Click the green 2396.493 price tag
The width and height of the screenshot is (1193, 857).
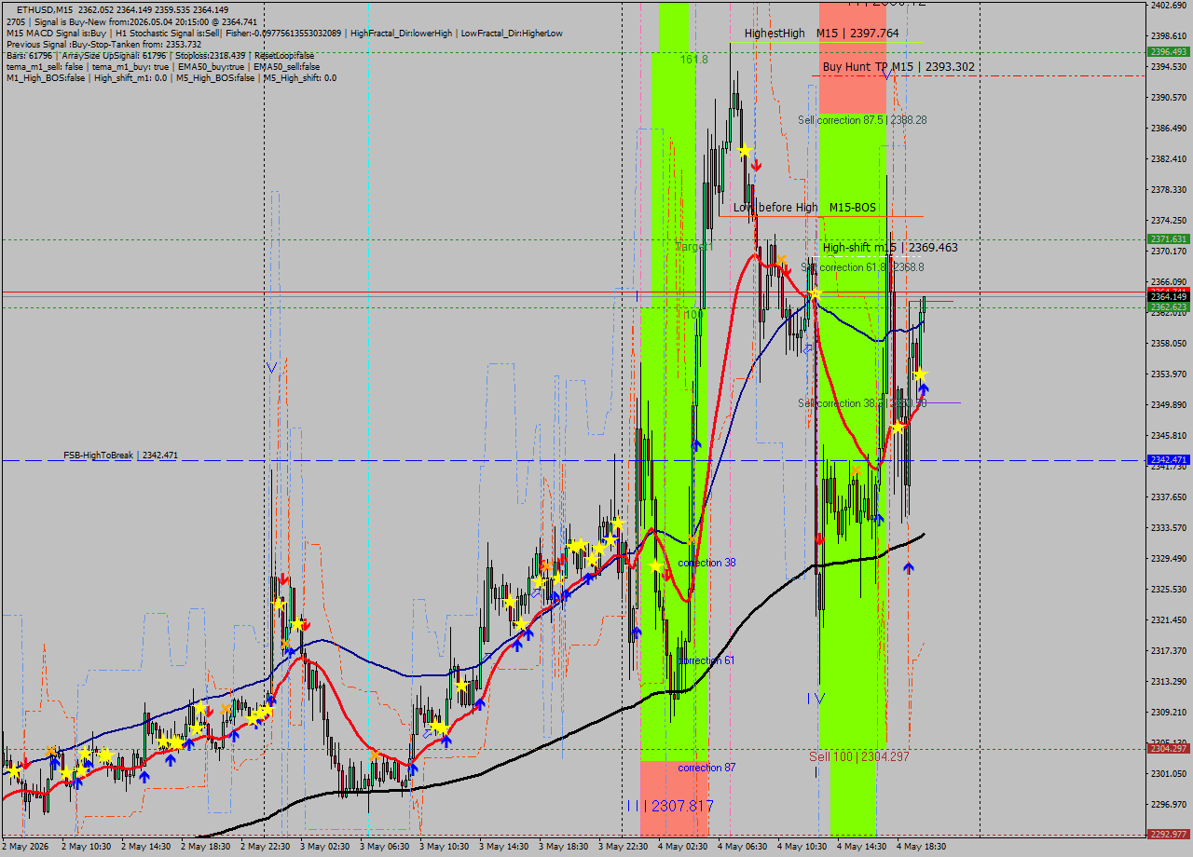(1168, 52)
